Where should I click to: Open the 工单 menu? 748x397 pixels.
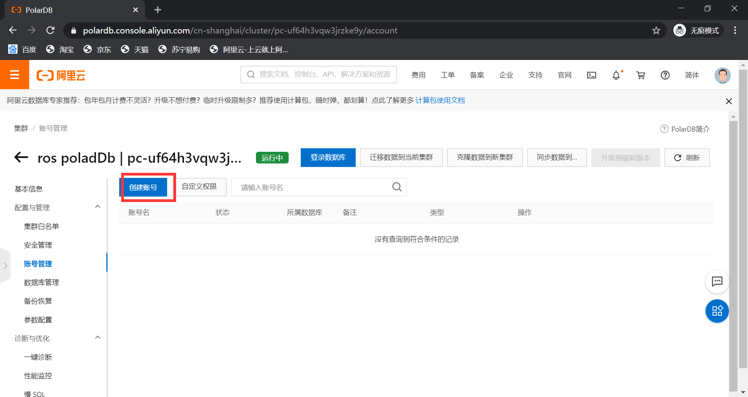coord(448,75)
